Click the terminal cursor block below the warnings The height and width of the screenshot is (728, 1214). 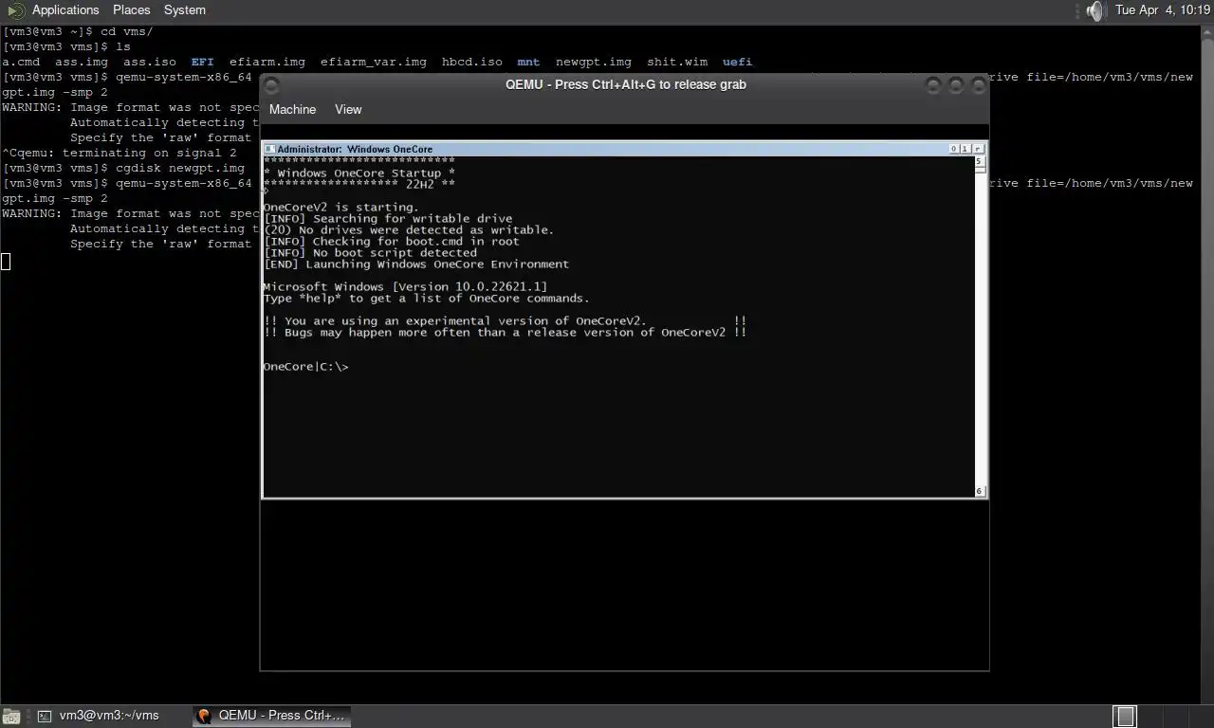click(6, 262)
